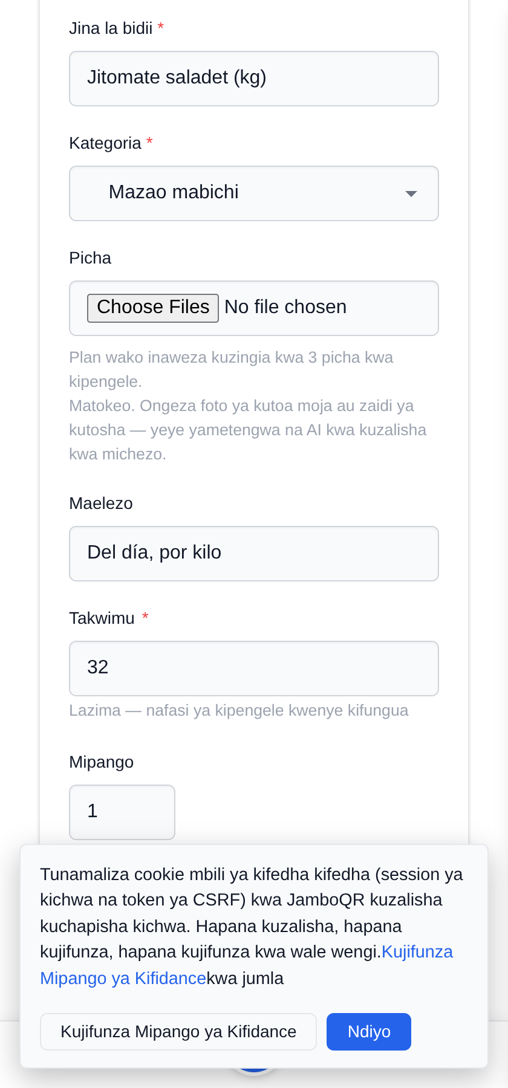Screen dimensions: 508x1088
Task: Tap the partially hidden blue circular button
Action: (x=254, y=1070)
